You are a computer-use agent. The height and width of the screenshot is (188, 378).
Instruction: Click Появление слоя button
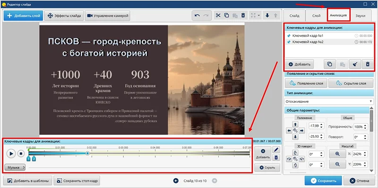306,83
